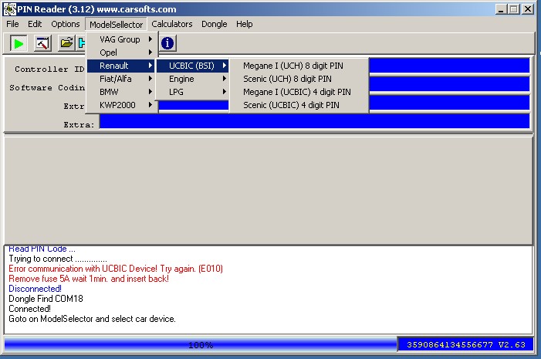Viewport: 541px width, 359px height.
Task: Click the open folder toolbar icon
Action: [x=66, y=43]
